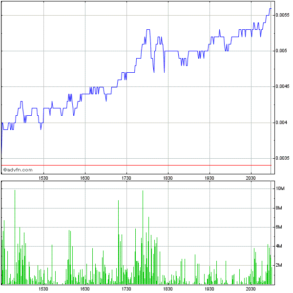Select the 2030 label under price chart

pyautogui.click(x=251, y=178)
